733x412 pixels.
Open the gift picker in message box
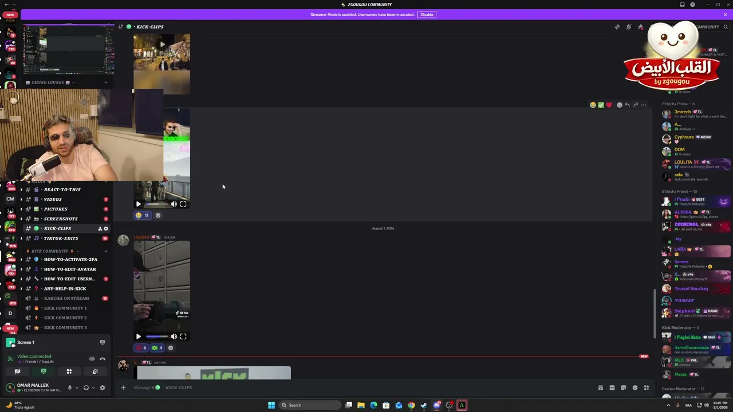(600, 387)
